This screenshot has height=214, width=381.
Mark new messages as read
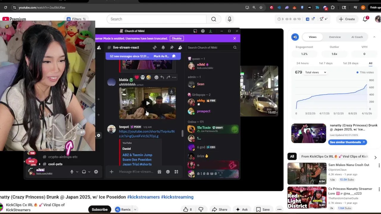tap(165, 56)
